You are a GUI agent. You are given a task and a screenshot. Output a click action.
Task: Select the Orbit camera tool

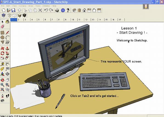pyautogui.click(x=2, y=80)
